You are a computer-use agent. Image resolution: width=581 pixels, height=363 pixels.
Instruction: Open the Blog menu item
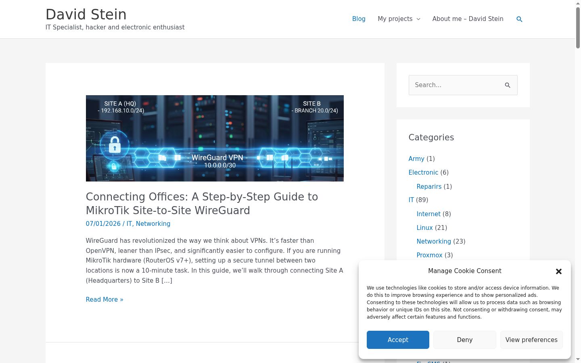(359, 19)
